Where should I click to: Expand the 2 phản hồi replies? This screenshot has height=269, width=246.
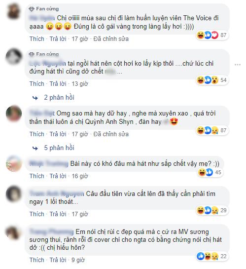(x=59, y=97)
